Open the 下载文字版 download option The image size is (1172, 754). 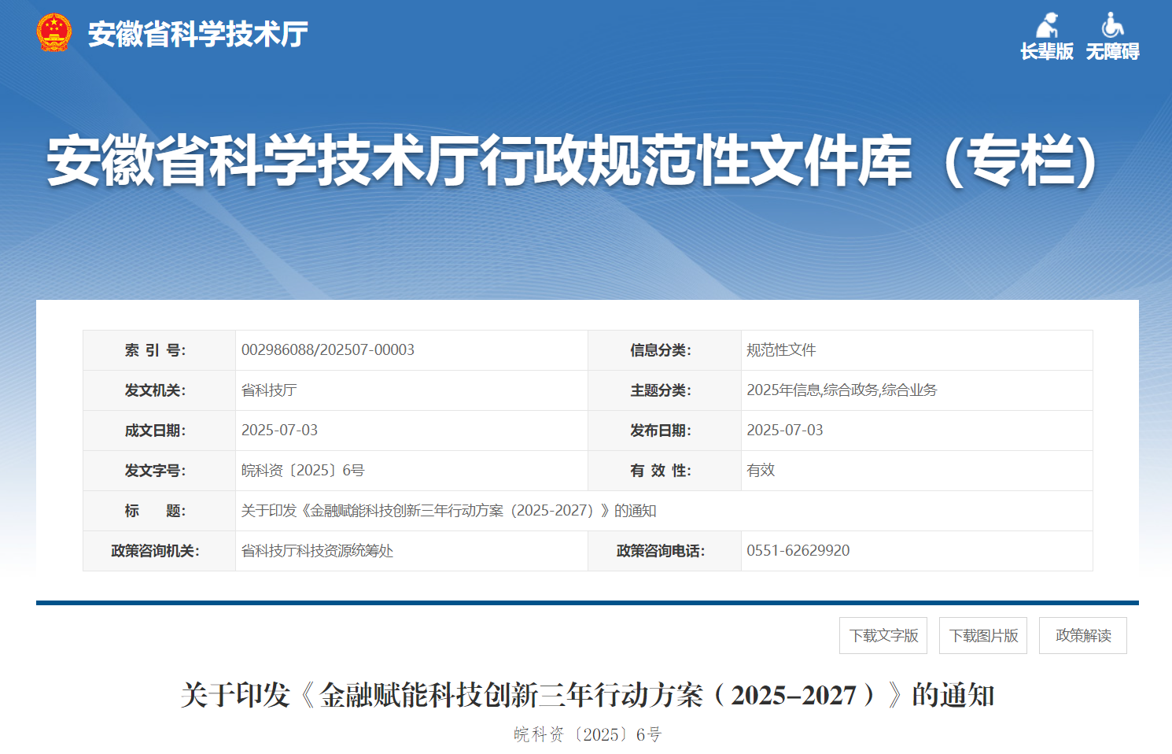(883, 635)
